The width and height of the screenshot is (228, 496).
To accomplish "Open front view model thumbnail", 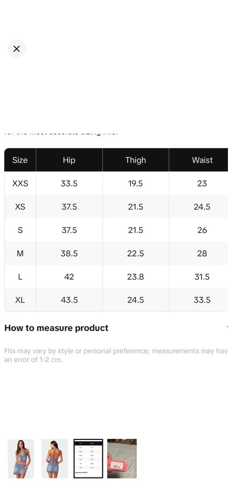I will pyautogui.click(x=21, y=459).
